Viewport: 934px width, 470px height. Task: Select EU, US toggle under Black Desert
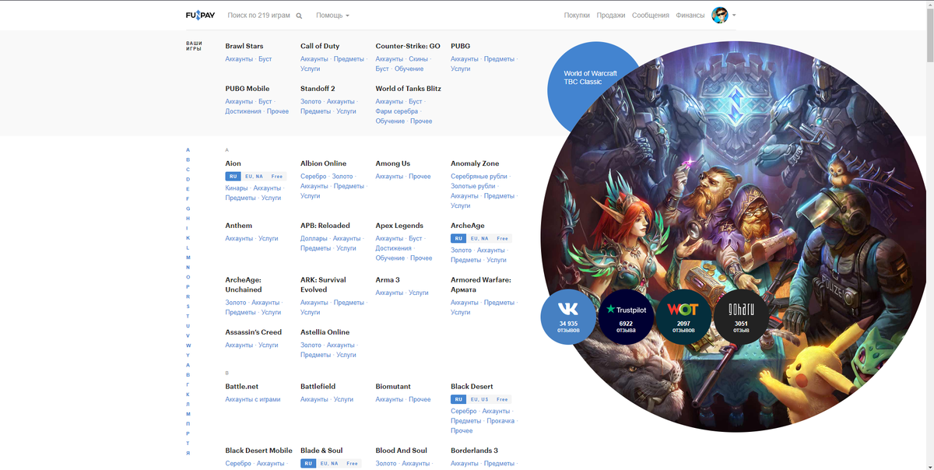point(479,400)
